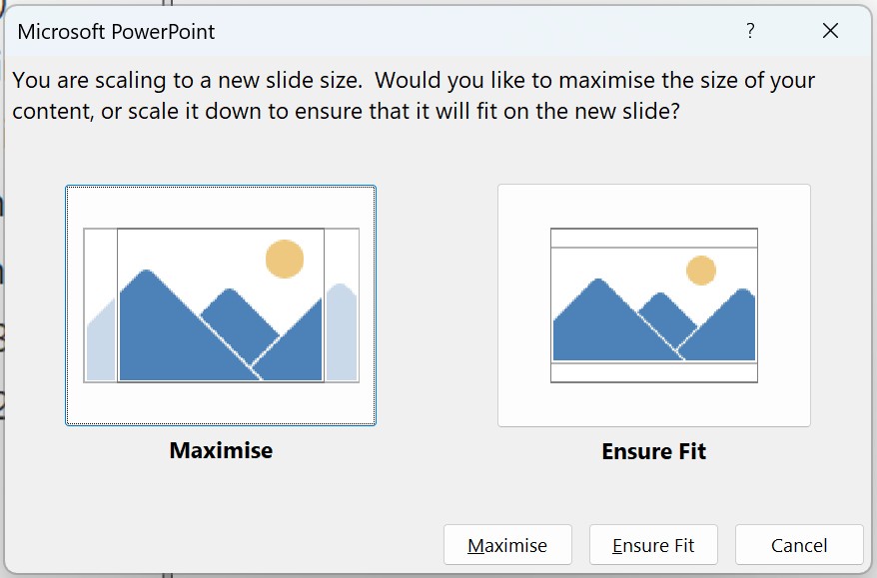
Task: Cancel the slide size scaling dialog
Action: click(799, 545)
